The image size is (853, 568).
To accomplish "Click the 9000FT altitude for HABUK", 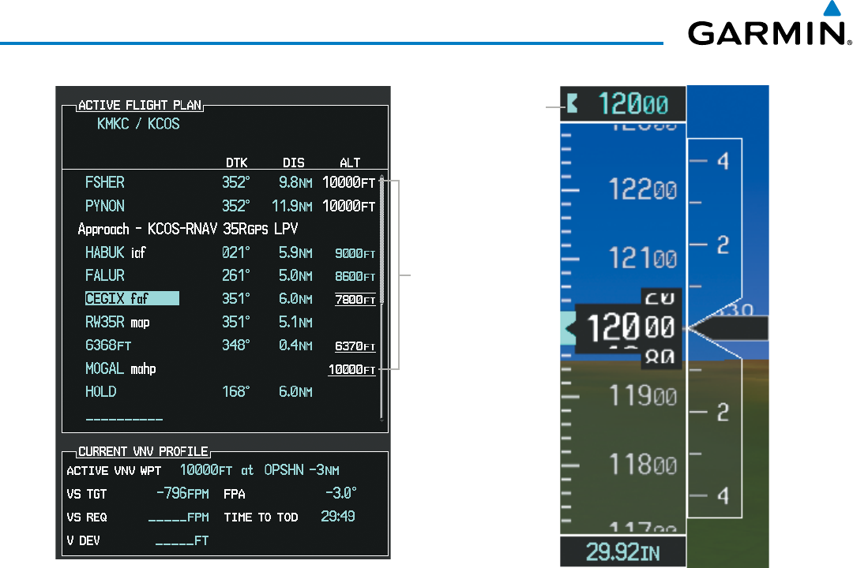I will 355,253.
